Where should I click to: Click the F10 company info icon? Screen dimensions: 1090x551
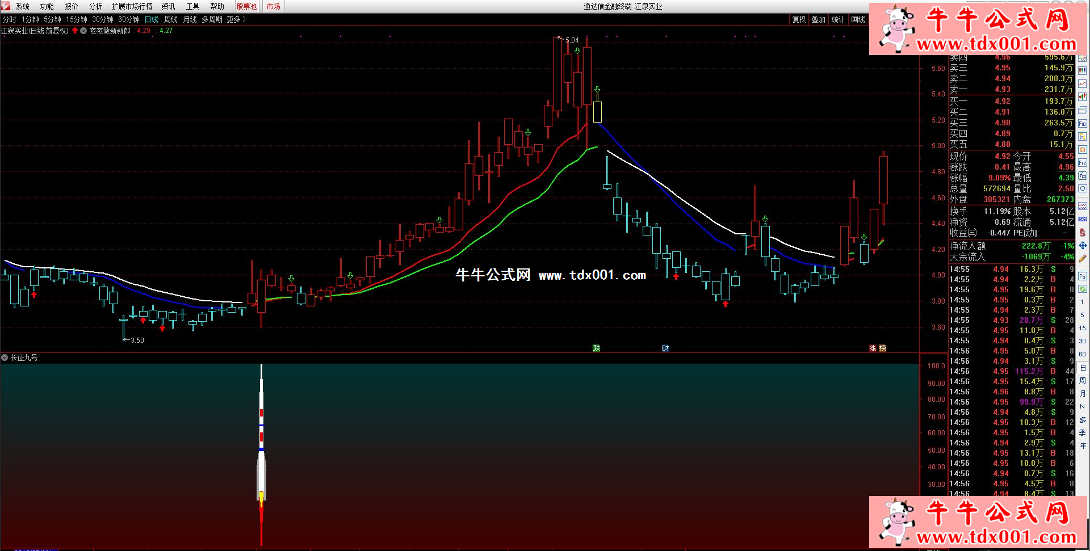click(x=1083, y=123)
